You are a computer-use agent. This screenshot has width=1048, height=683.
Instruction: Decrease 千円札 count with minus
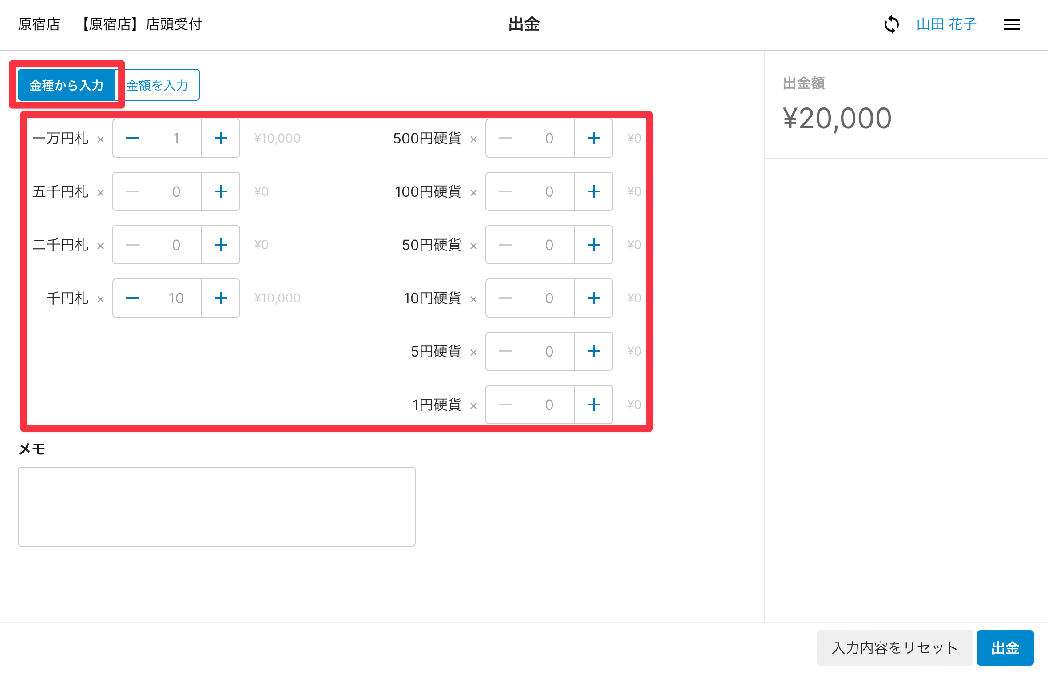tap(132, 298)
